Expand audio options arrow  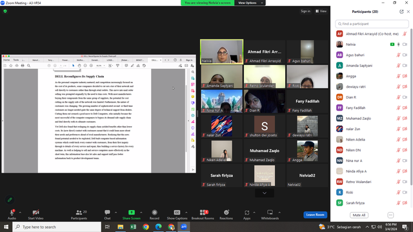click(20, 212)
